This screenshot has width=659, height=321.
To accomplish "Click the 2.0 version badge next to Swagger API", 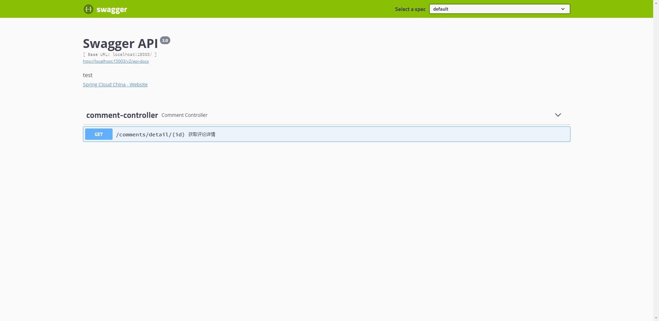I will point(165,40).
